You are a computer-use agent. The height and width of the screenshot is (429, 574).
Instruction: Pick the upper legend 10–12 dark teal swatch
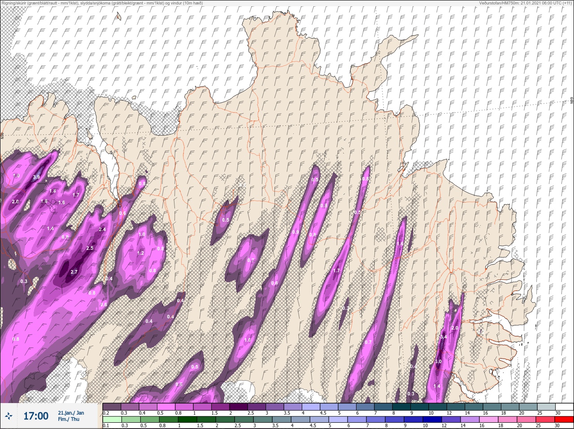coord(438,407)
